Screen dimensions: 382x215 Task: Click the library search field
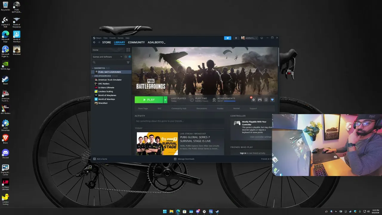coord(109,62)
